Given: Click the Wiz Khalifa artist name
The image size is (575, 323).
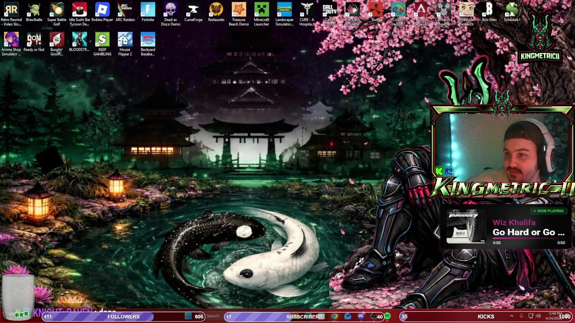Looking at the screenshot, I should coord(514,223).
